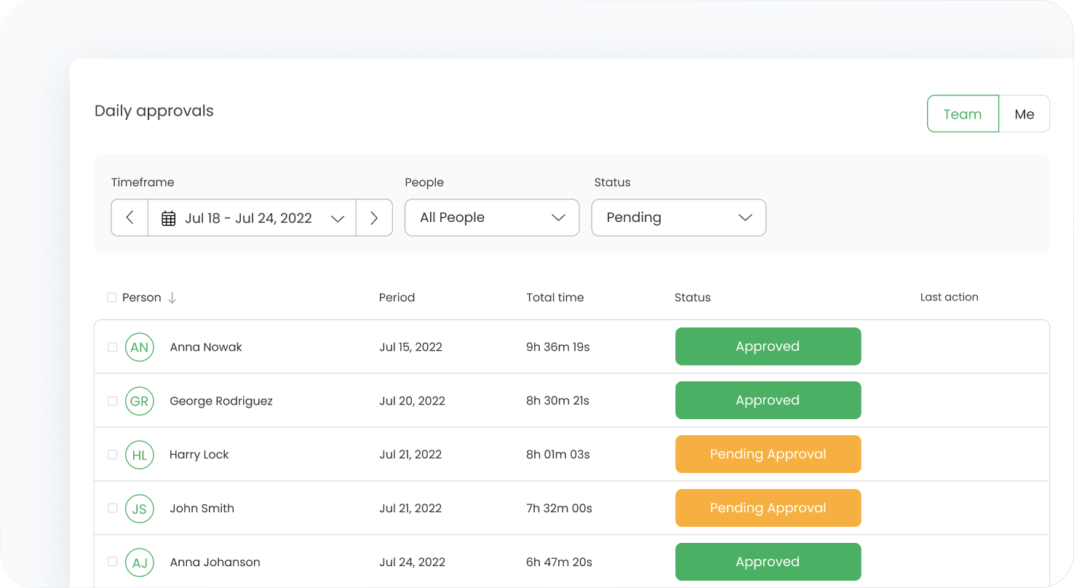Expand the Pending status dropdown
The image size is (1074, 588).
click(x=679, y=218)
